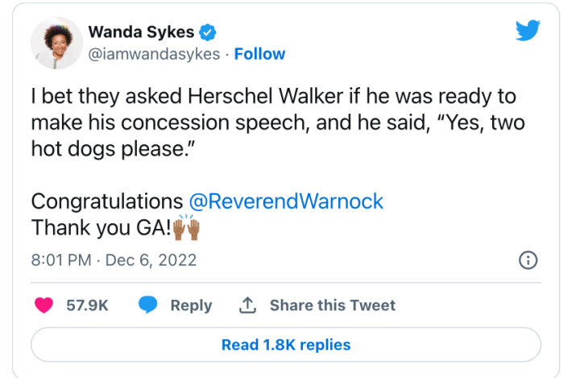Screen dimensions: 580x378
Task: Click the share upload arrow icon
Action: point(247,305)
